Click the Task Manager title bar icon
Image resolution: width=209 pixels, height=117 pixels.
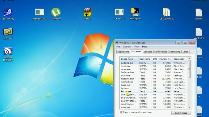(117, 43)
